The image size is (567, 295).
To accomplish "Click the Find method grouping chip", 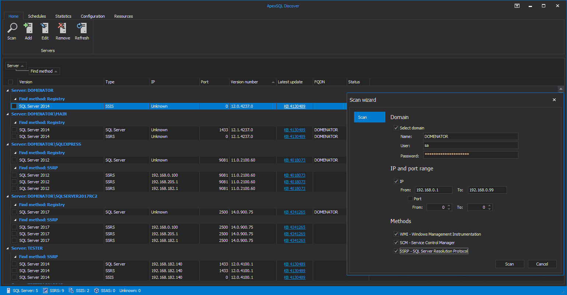I will [x=44, y=71].
